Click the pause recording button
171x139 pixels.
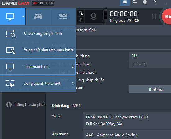154,16
